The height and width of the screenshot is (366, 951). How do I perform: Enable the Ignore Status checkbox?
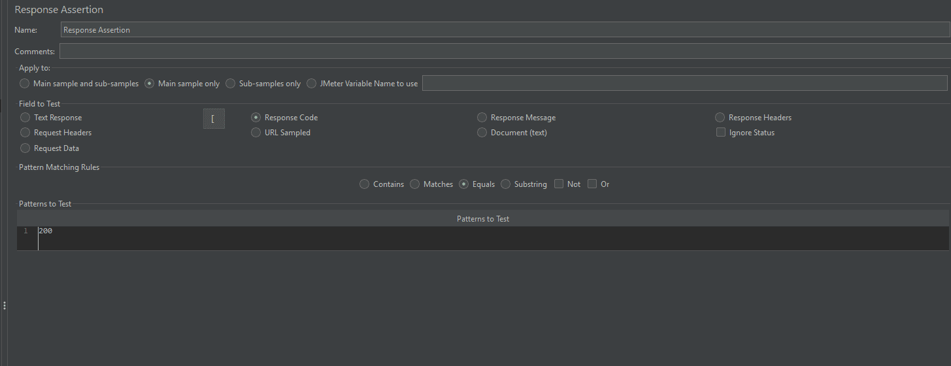coord(721,133)
